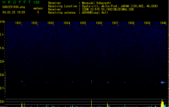This screenshot has width=169, height=107.
Task: Click the vertical meteor echo after 1935
Action: point(92,81)
